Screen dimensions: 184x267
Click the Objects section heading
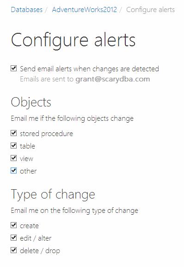[x=31, y=103]
